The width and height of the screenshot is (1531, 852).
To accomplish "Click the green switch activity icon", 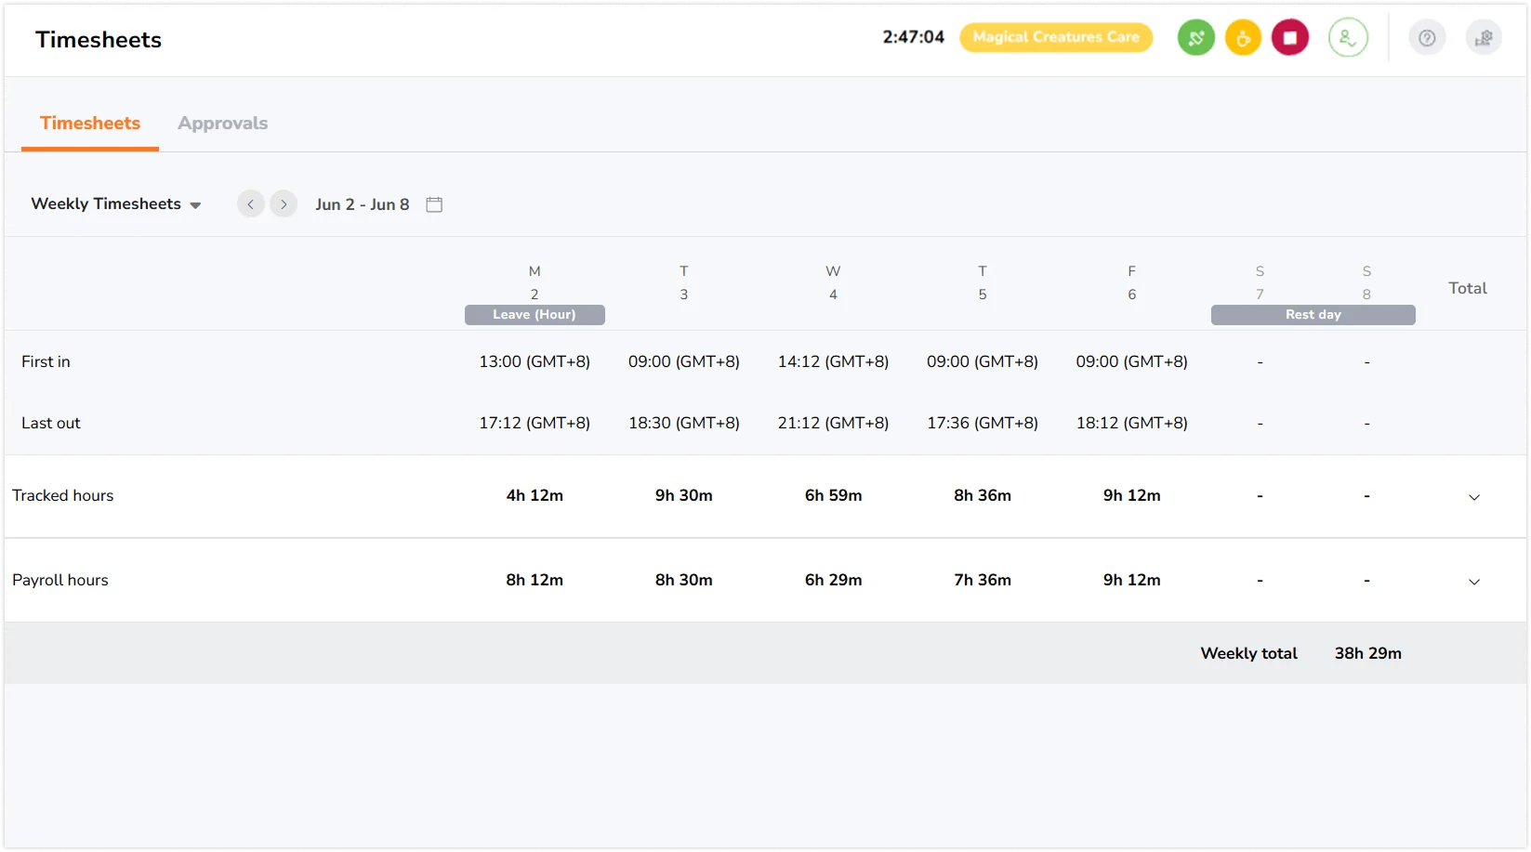I will coord(1195,38).
